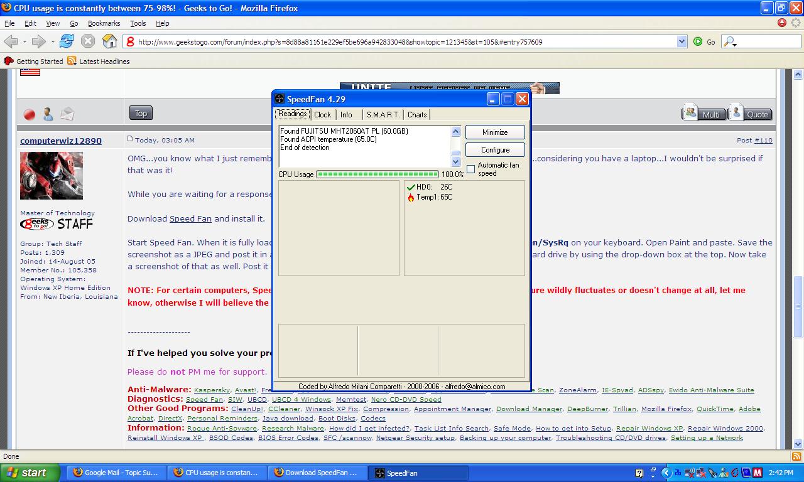
Task: Click the envelope message icon in post bar
Action: click(67, 114)
